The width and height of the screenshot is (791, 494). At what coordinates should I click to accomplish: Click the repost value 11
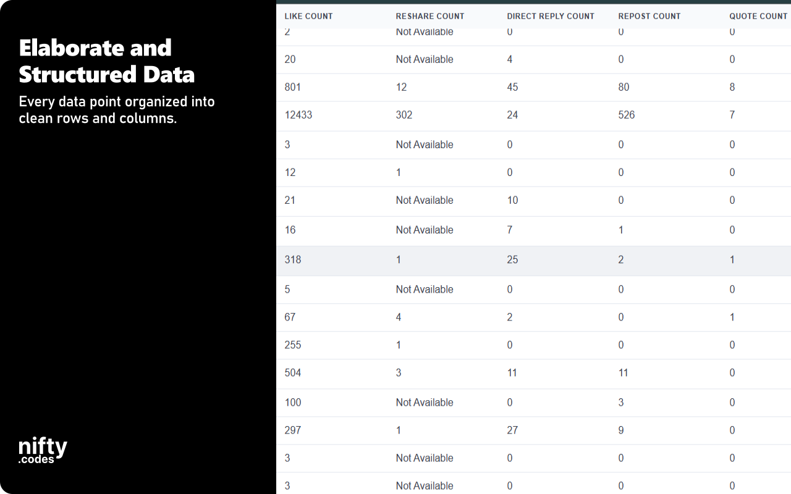pos(623,373)
